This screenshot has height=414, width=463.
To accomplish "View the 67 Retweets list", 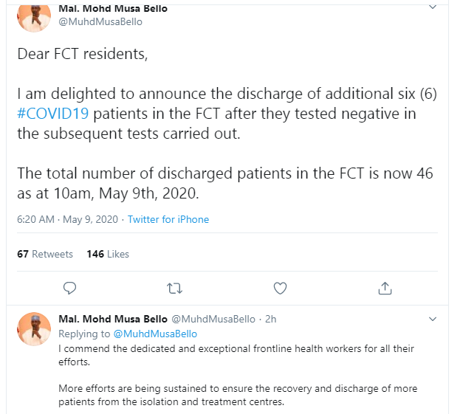I will coord(45,254).
